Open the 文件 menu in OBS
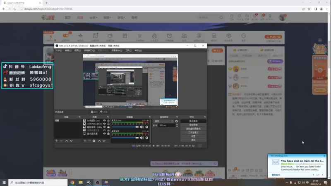Image resolution: width=331 pixels, height=186 pixels. click(58, 50)
